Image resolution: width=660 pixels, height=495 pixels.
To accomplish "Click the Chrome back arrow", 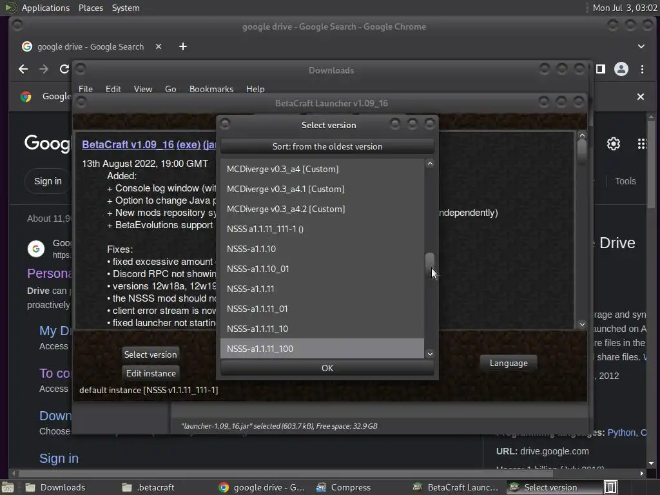I will click(x=23, y=69).
